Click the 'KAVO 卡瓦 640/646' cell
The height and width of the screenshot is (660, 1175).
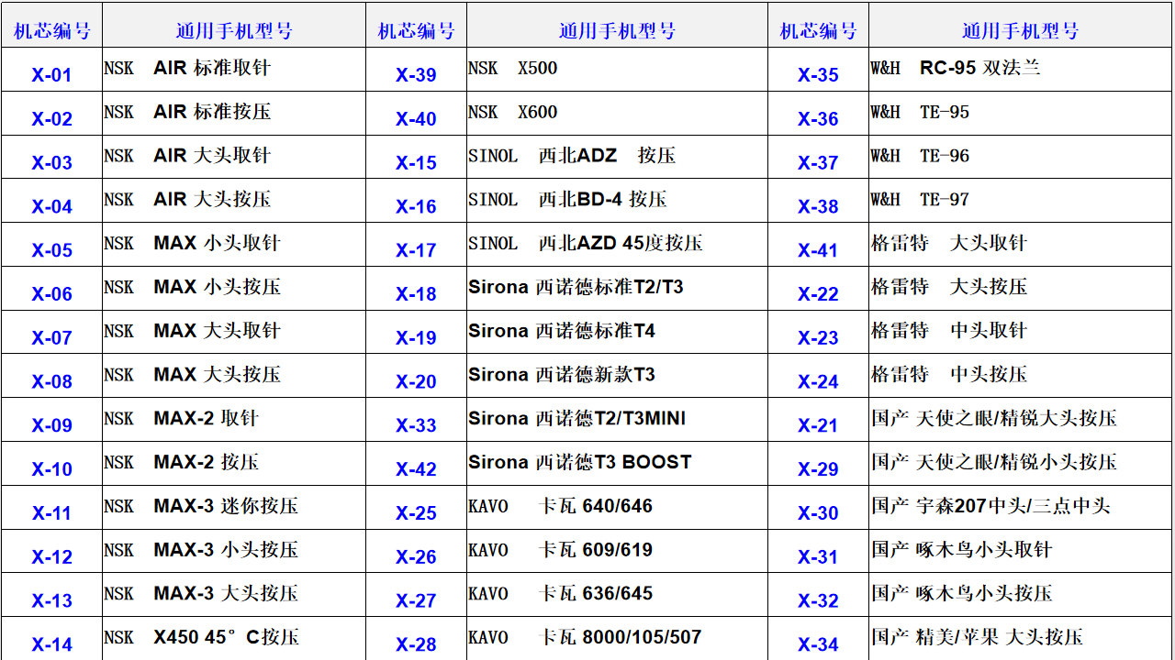617,507
